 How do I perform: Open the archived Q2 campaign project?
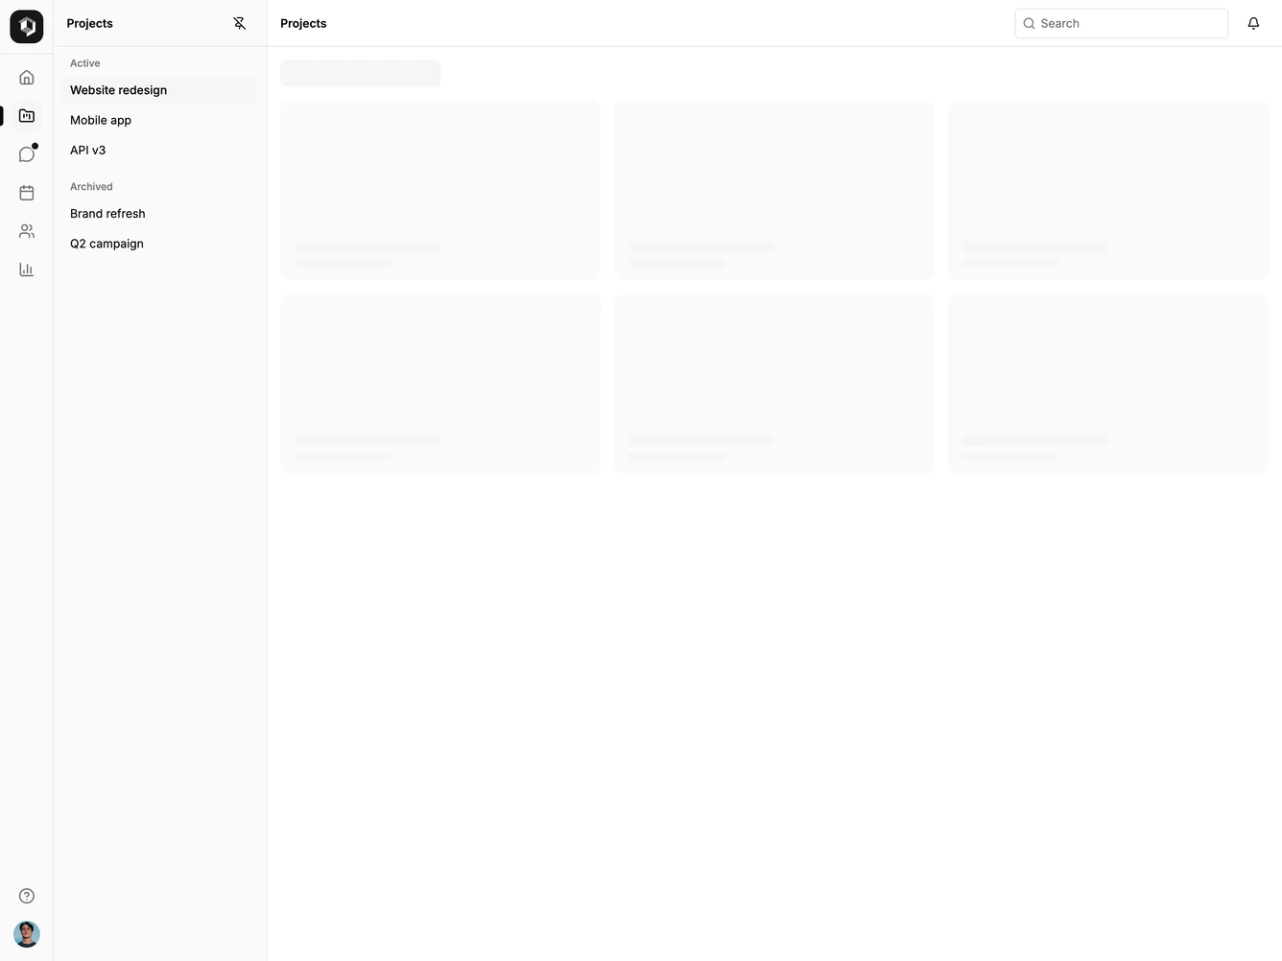[x=160, y=244]
